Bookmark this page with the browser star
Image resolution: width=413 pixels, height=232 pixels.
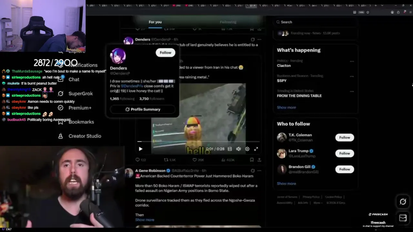[368, 12]
